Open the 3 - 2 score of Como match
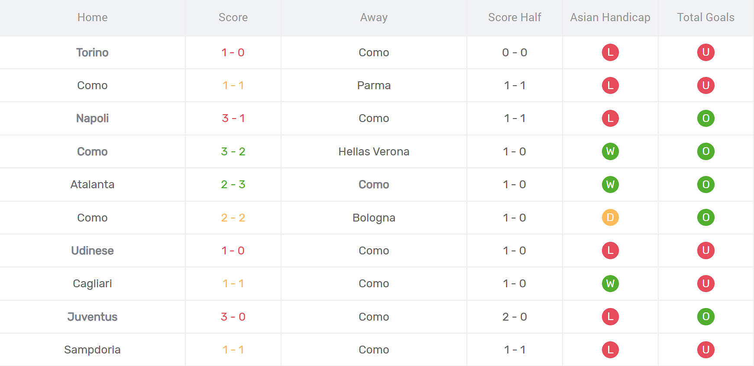754x366 pixels. point(233,151)
